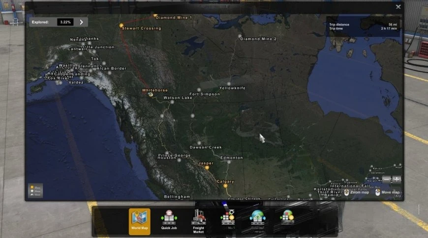Click the yellow Calgary marker

tap(225, 186)
